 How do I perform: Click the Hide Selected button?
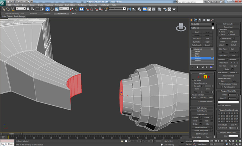pos(223,73)
